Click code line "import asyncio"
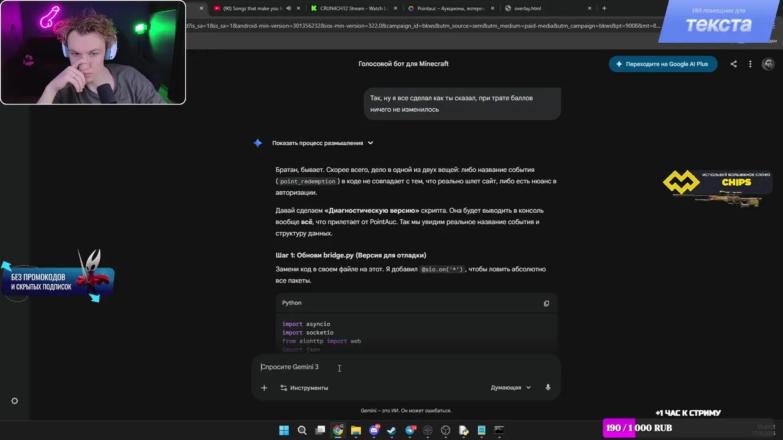The height and width of the screenshot is (440, 783). [x=306, y=324]
